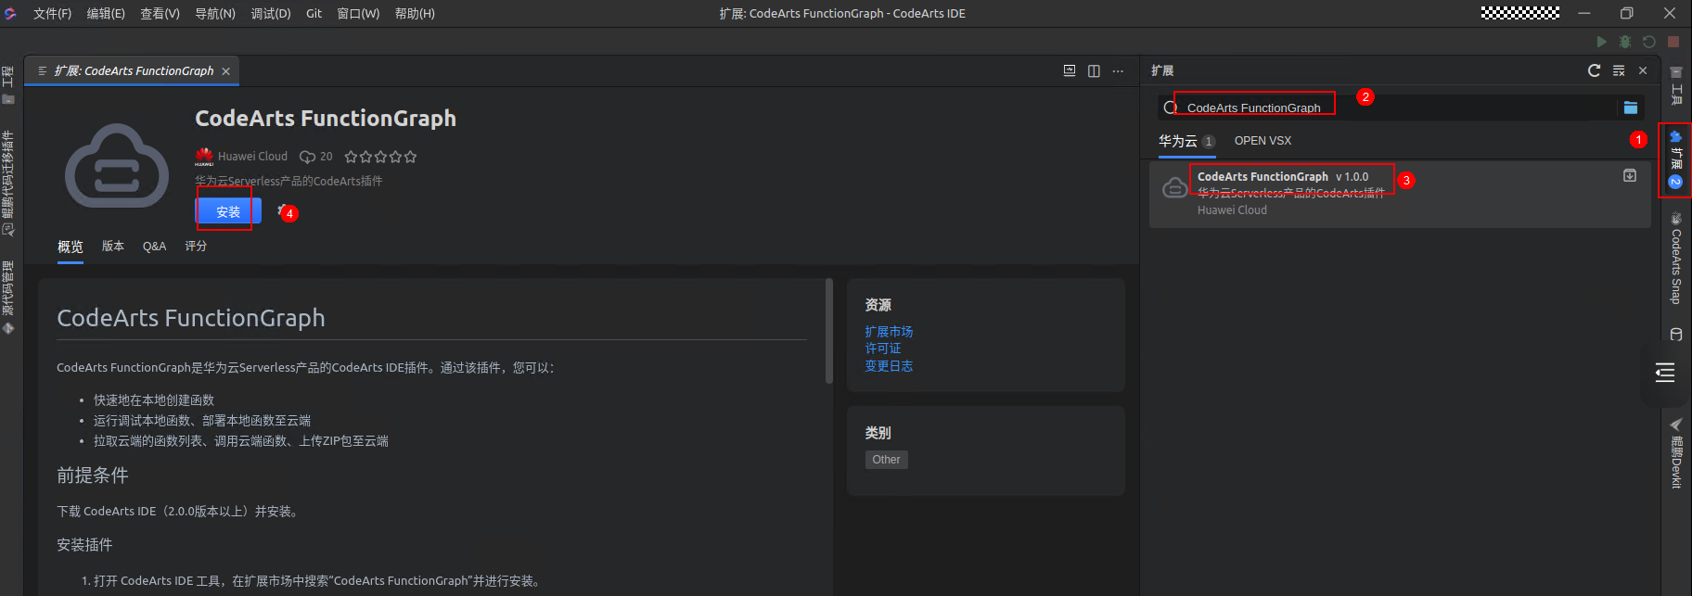
Task: Refresh the 扩展 extensions panel
Action: (1594, 70)
